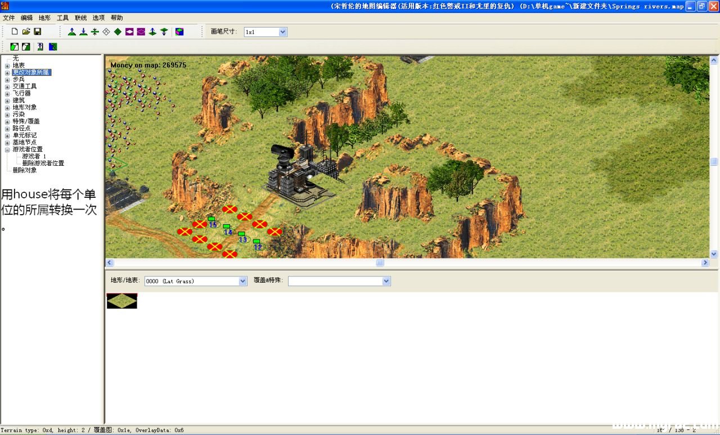
Task: Click the map view scroll right arrow
Action: point(705,262)
